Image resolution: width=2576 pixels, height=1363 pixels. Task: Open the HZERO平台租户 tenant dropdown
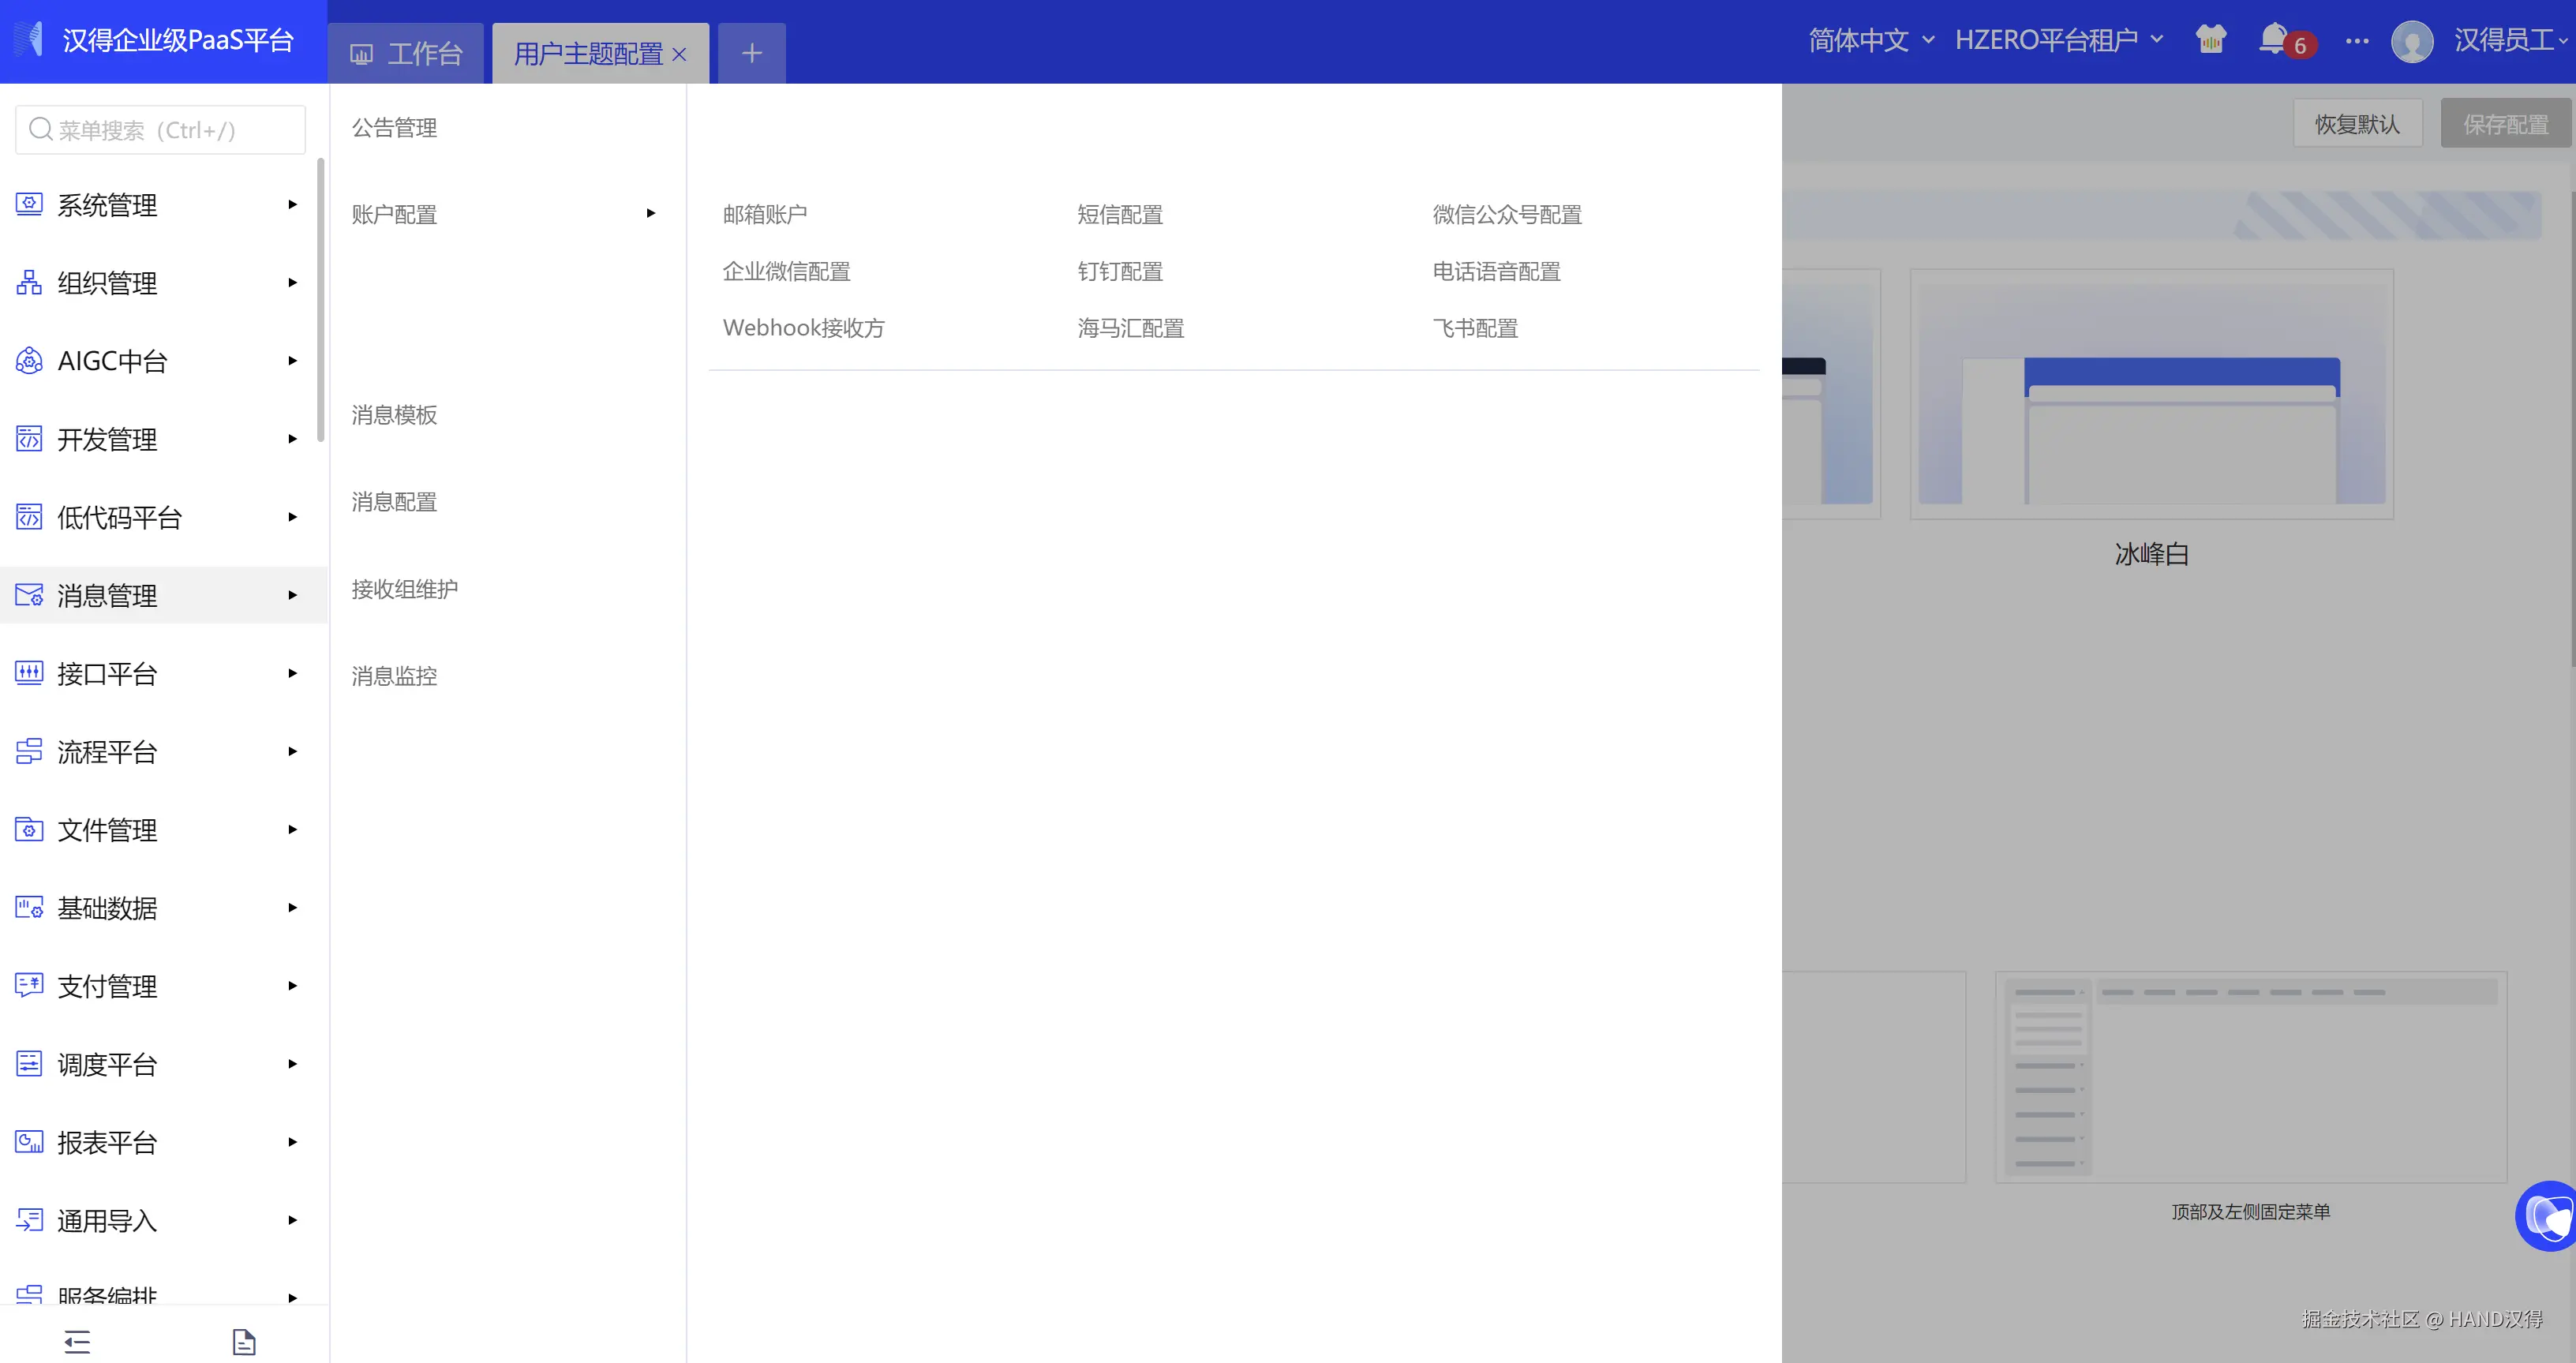[2058, 40]
